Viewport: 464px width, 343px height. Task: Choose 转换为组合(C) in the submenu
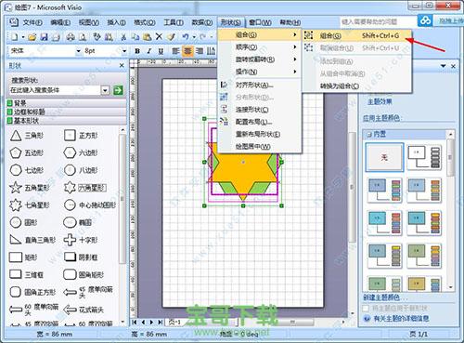coord(357,86)
